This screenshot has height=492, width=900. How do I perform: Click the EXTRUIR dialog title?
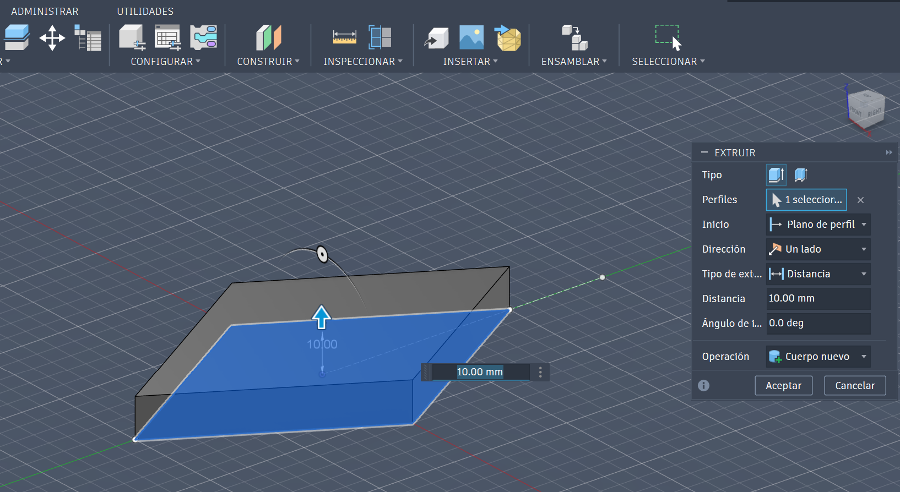(735, 152)
